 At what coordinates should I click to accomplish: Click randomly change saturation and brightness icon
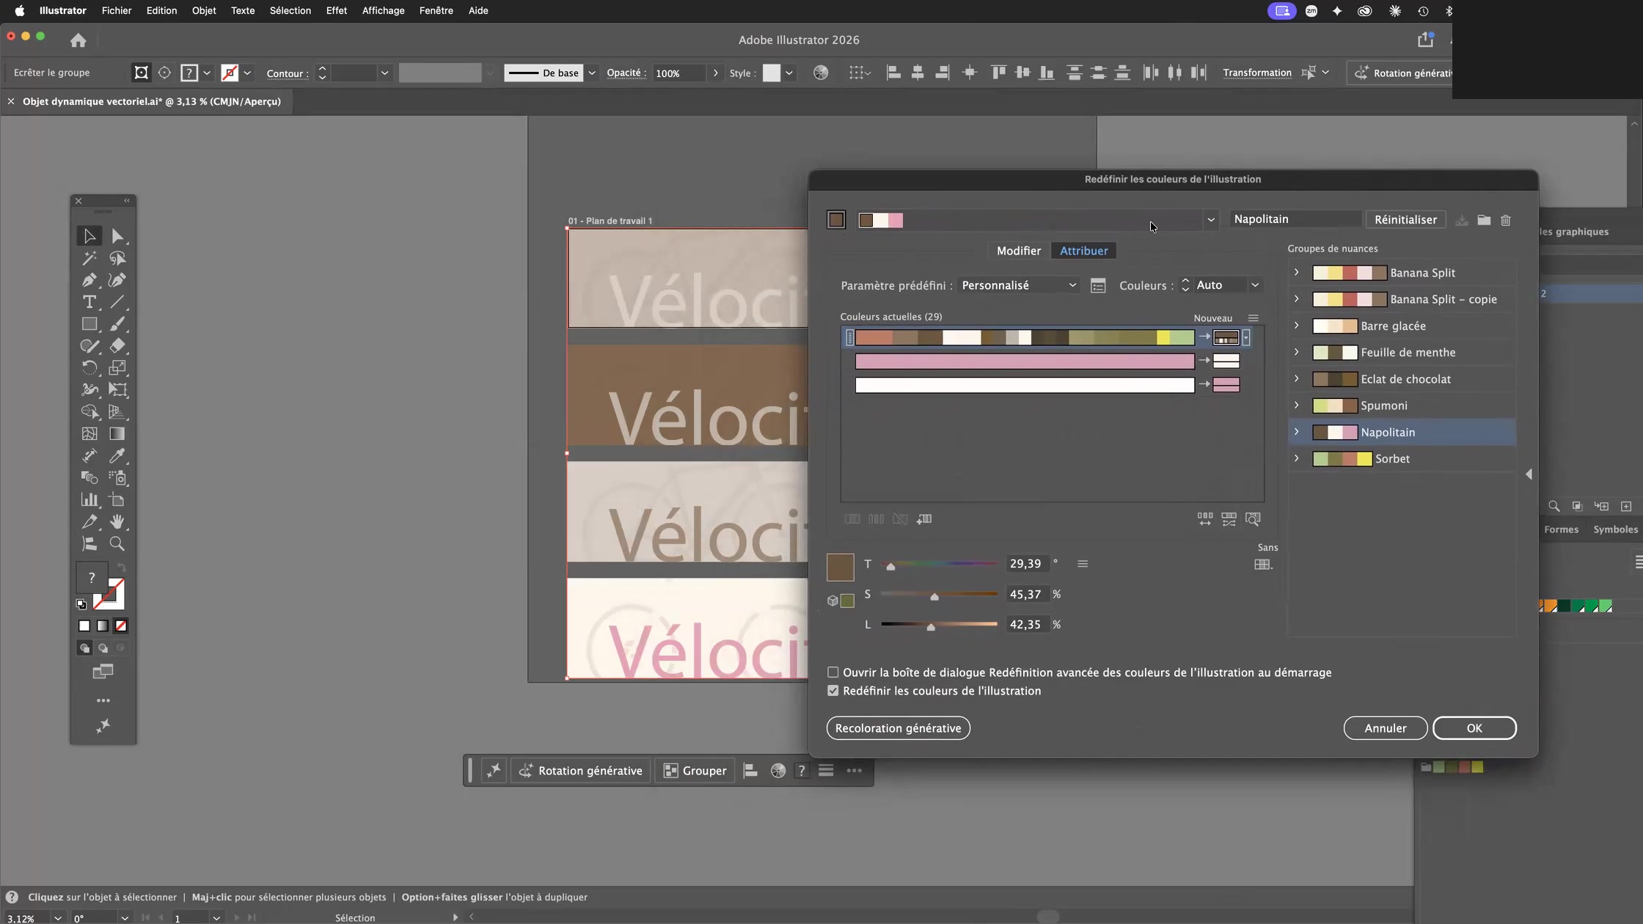click(1229, 519)
